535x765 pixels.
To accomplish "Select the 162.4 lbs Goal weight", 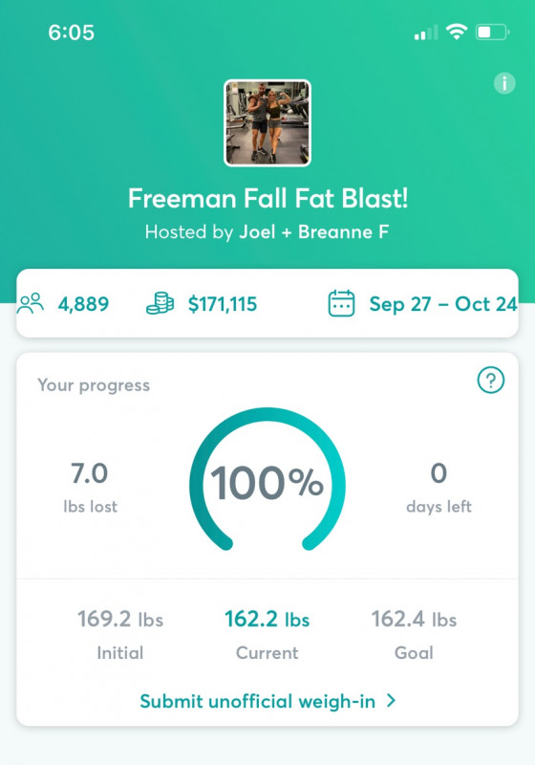I will click(x=415, y=620).
